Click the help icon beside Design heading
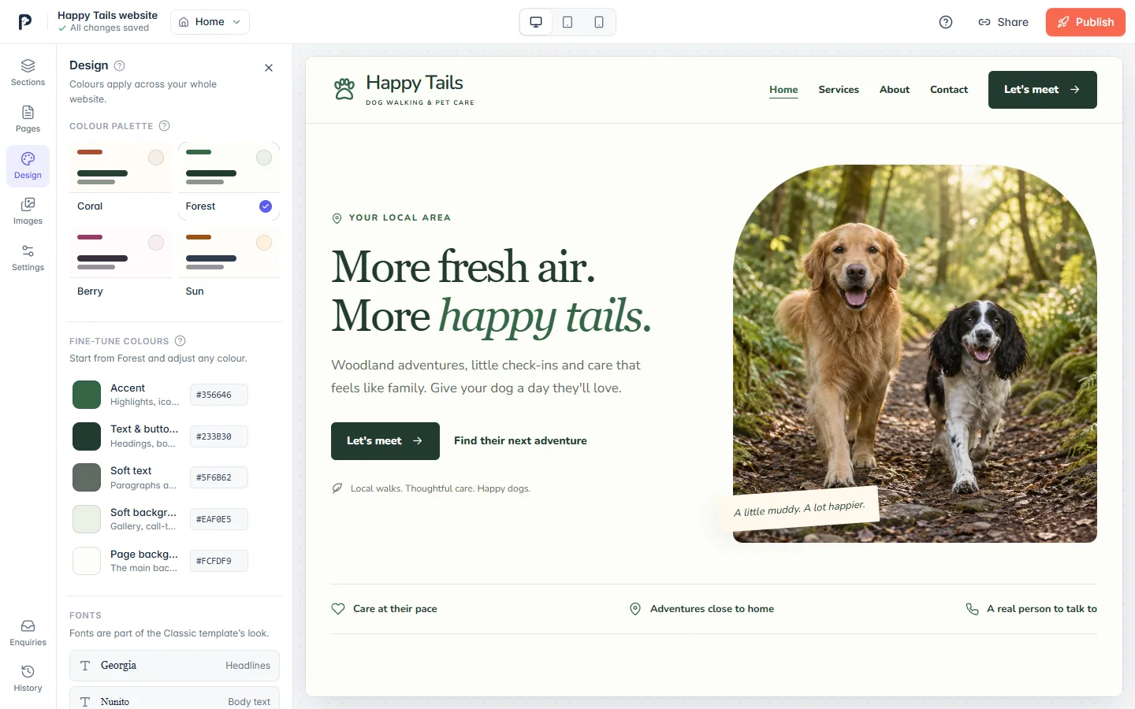 pyautogui.click(x=120, y=65)
